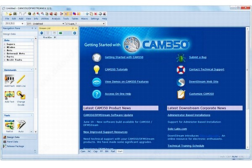
Task: Switch to the NC tab
Action: click(89, 152)
